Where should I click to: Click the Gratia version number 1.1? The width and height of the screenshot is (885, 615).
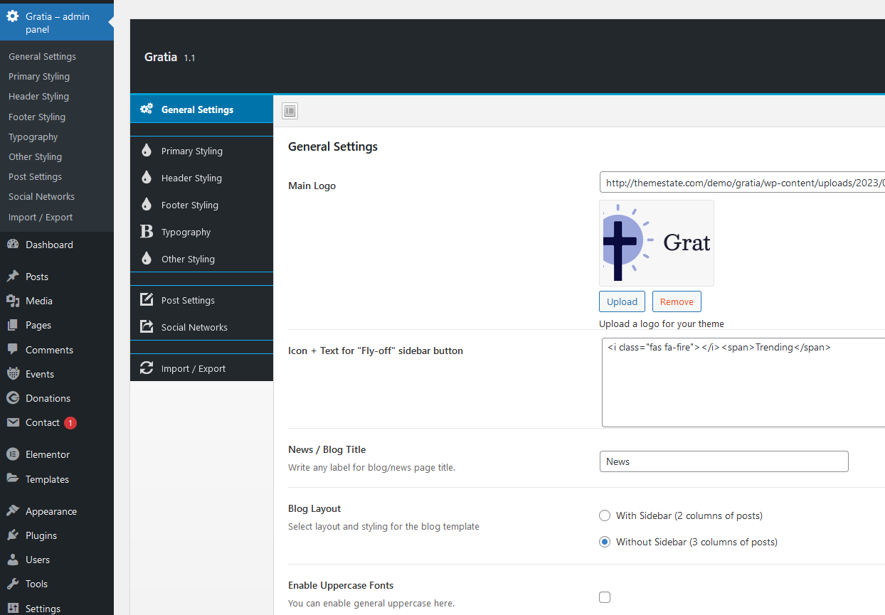click(189, 58)
